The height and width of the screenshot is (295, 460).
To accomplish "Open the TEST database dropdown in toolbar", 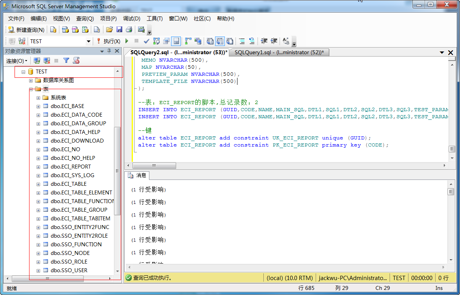I will (x=88, y=41).
